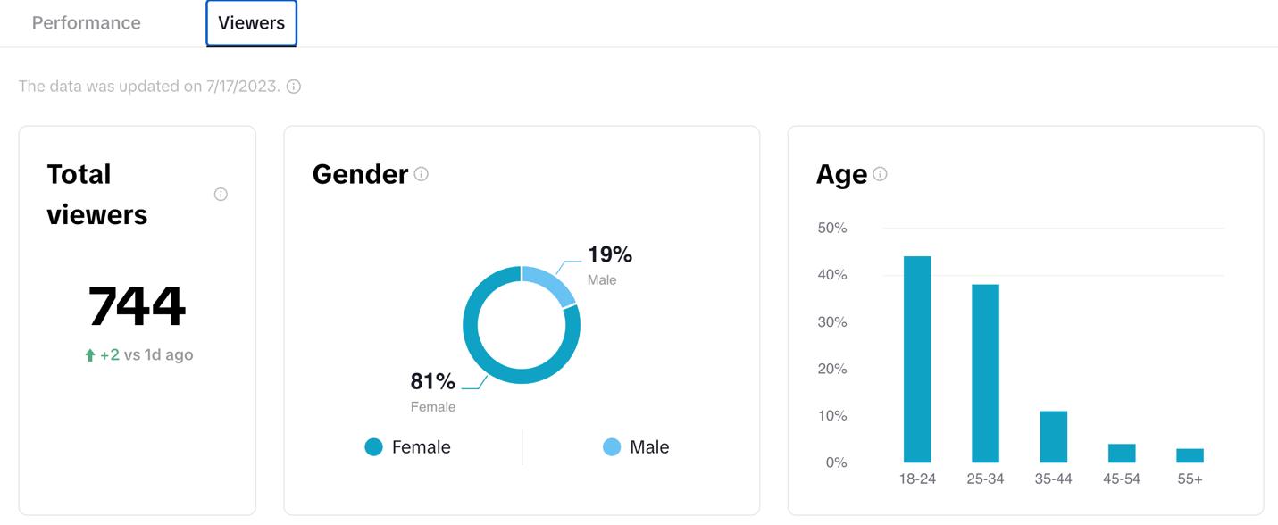The height and width of the screenshot is (525, 1278).
Task: Select the Viewers tab
Action: point(251,23)
